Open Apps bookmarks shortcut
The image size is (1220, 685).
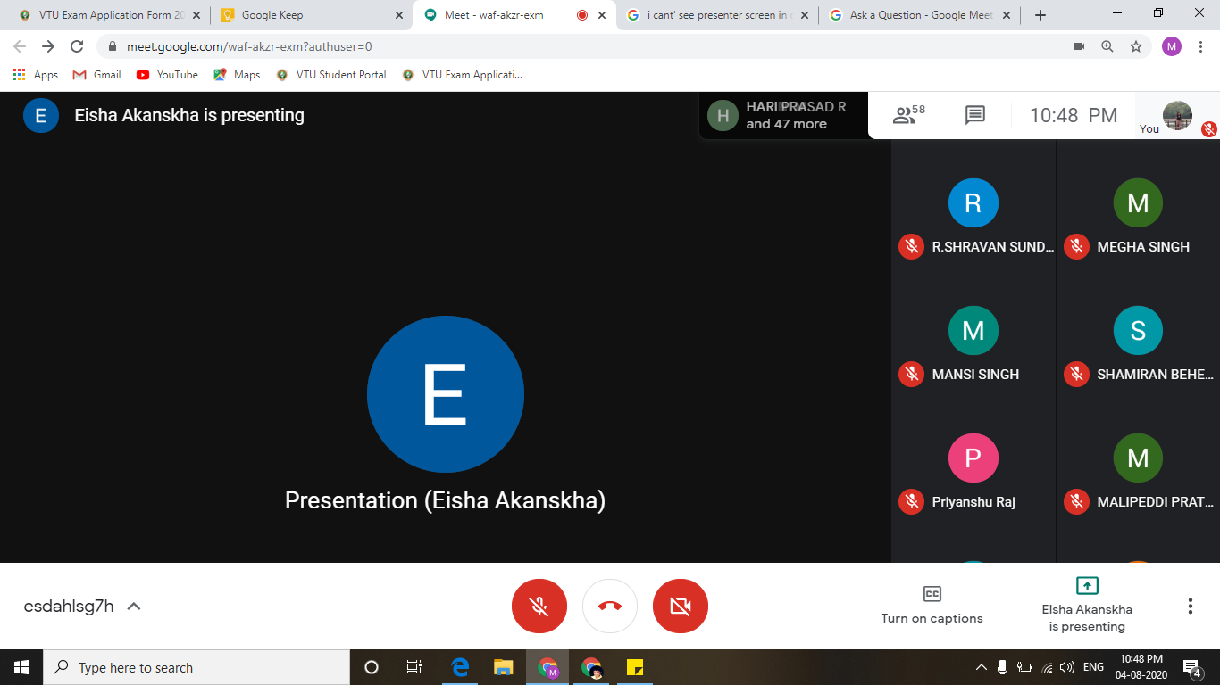[x=36, y=75]
